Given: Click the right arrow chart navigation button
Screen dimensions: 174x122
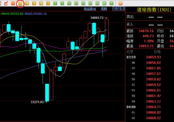Looking at the screenshot, I should tap(118, 9).
